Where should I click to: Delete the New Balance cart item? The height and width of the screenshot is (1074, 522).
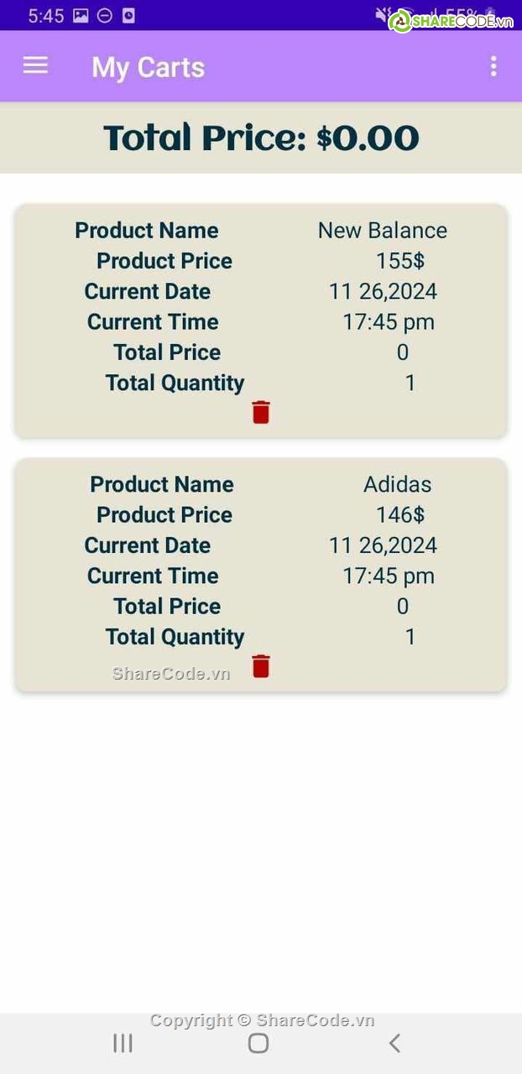261,412
